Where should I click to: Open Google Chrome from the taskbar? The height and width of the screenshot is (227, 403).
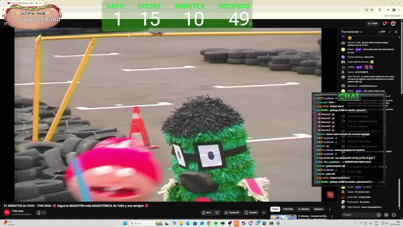point(209,223)
